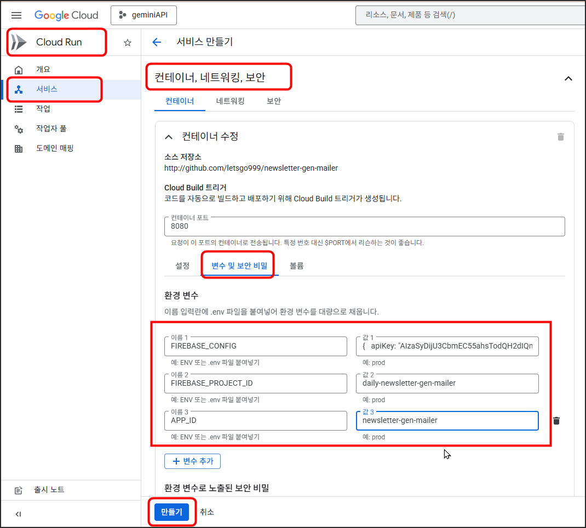Open 작업 in the sidebar
586x528 pixels.
[71, 109]
